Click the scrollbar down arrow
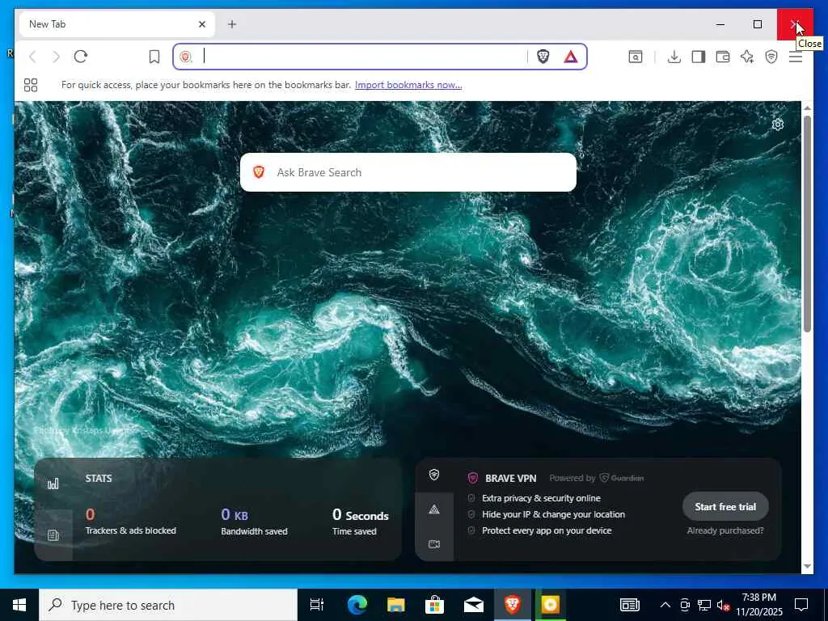Screen dimensions: 828x621 [807, 566]
